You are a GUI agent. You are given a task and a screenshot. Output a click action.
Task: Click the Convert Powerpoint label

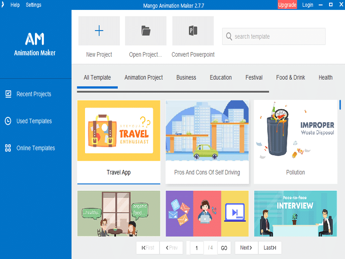193,54
